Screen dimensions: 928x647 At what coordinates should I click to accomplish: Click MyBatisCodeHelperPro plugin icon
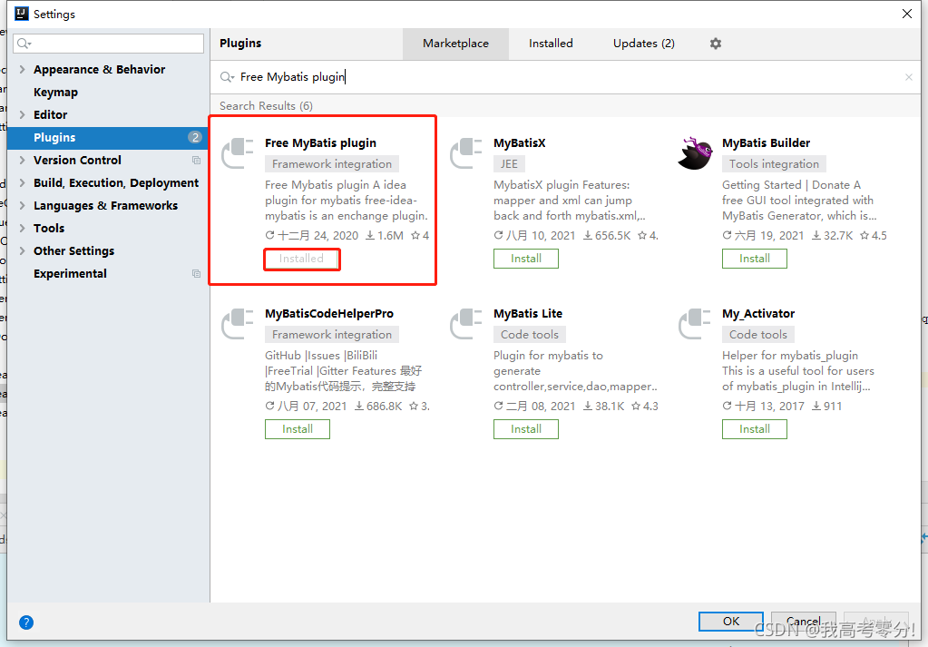click(238, 324)
